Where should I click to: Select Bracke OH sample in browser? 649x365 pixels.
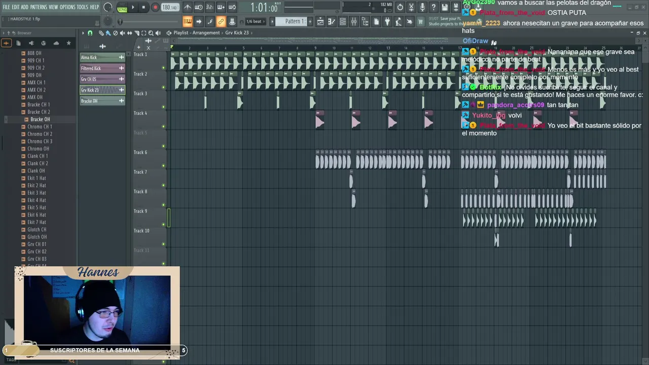[40, 119]
